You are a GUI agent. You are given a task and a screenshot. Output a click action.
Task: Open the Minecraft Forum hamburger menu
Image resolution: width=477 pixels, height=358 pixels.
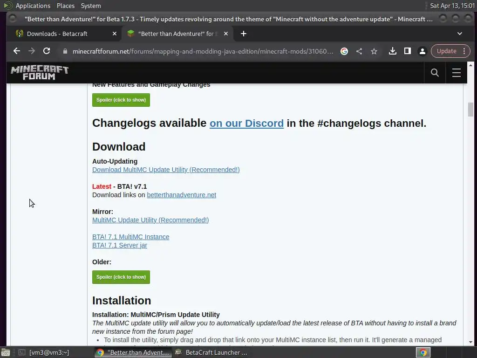tap(457, 72)
